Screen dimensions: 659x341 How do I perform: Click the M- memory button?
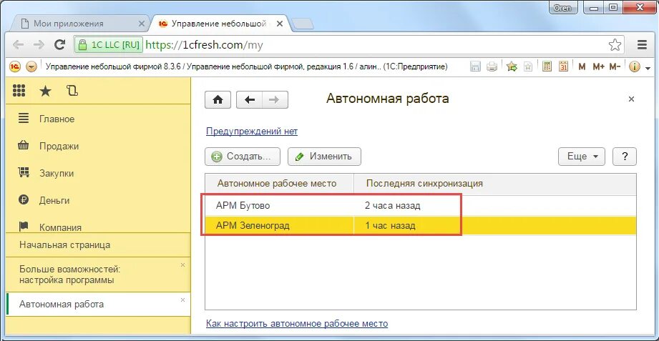pyautogui.click(x=615, y=66)
